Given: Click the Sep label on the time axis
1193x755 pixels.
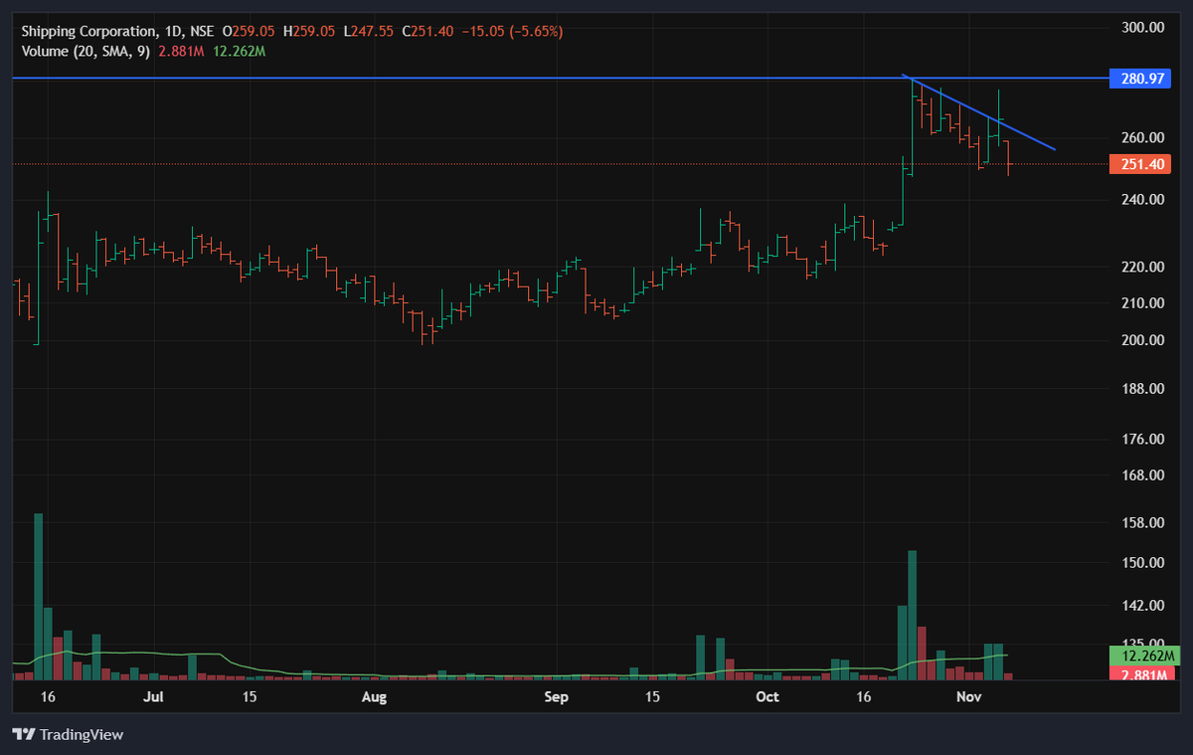Looking at the screenshot, I should [557, 697].
